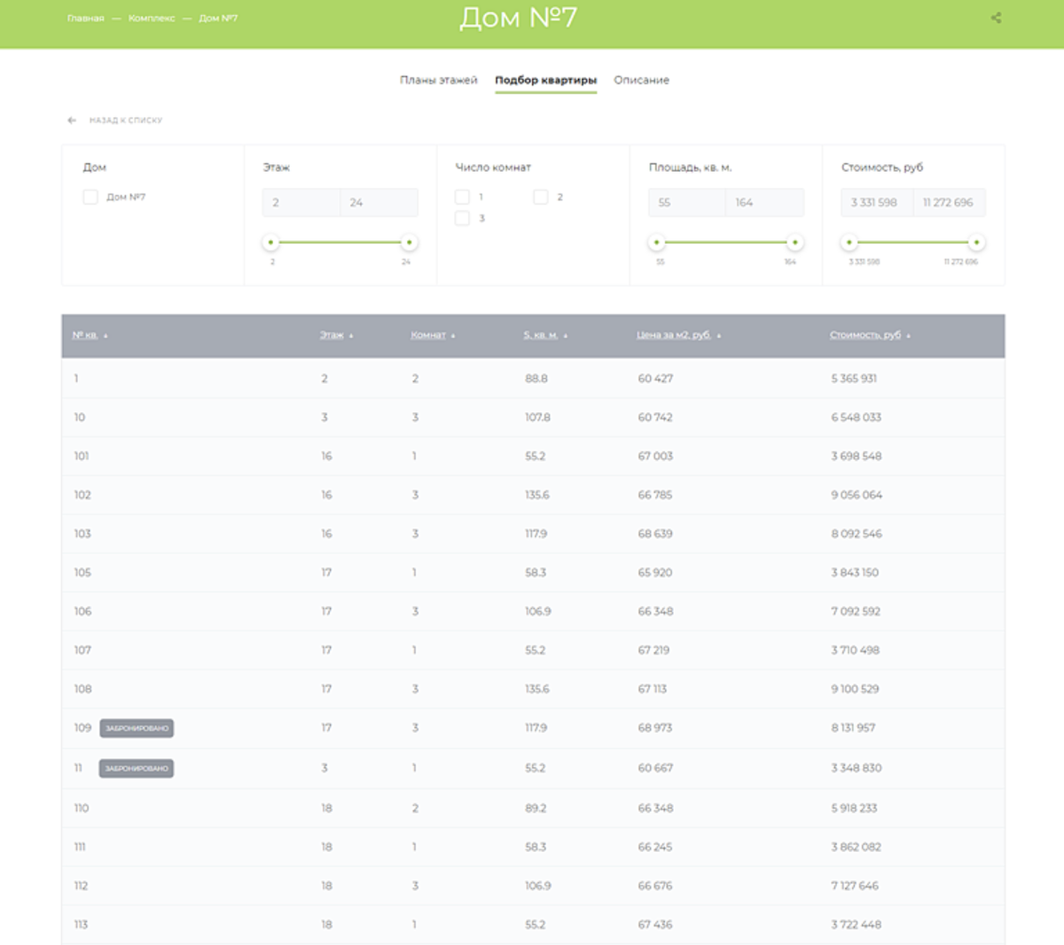The width and height of the screenshot is (1064, 945).
Task: Click apartment number 110 in the table
Action: (x=82, y=808)
